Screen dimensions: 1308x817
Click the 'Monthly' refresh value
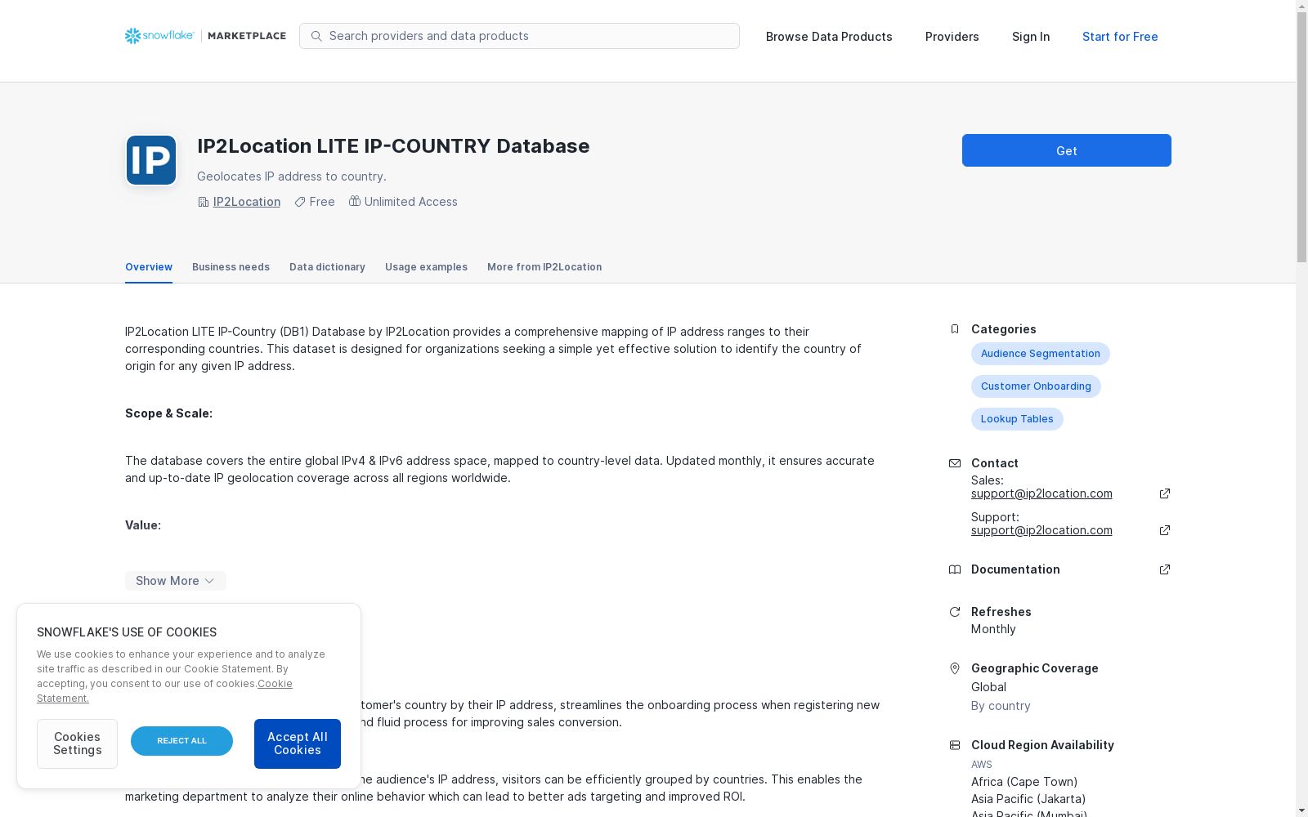click(x=993, y=629)
